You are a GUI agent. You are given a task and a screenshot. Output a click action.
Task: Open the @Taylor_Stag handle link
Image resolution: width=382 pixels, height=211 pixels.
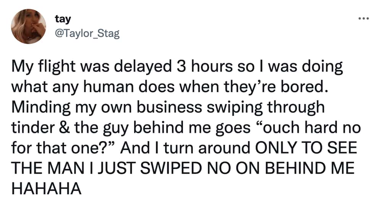[87, 33]
